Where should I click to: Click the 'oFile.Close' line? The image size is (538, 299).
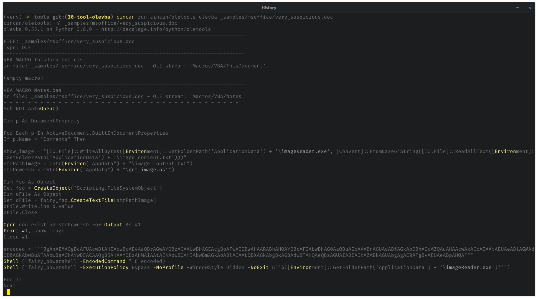click(20, 213)
